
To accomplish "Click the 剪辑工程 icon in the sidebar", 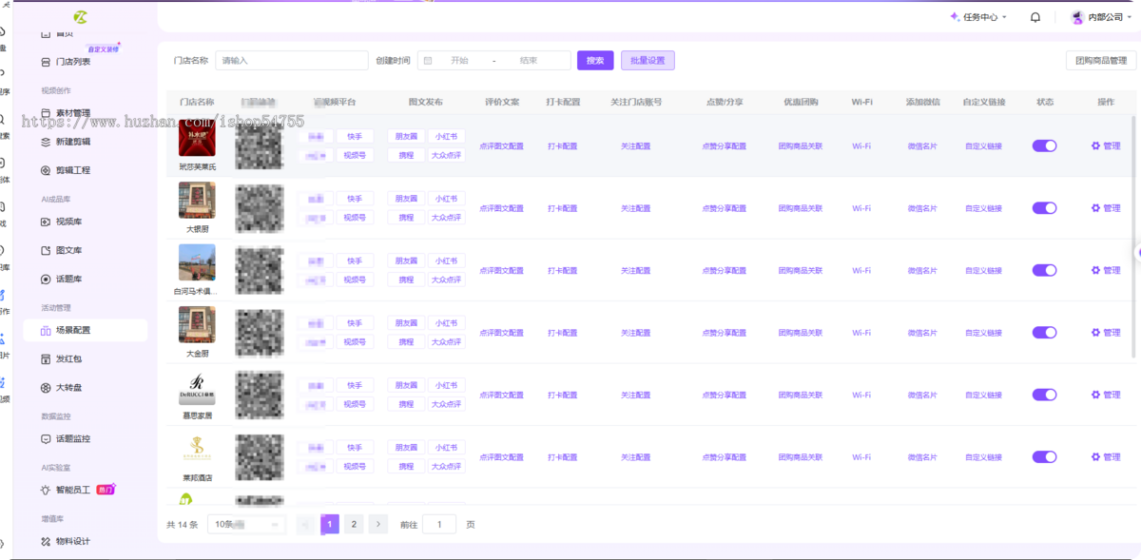I will (46, 170).
